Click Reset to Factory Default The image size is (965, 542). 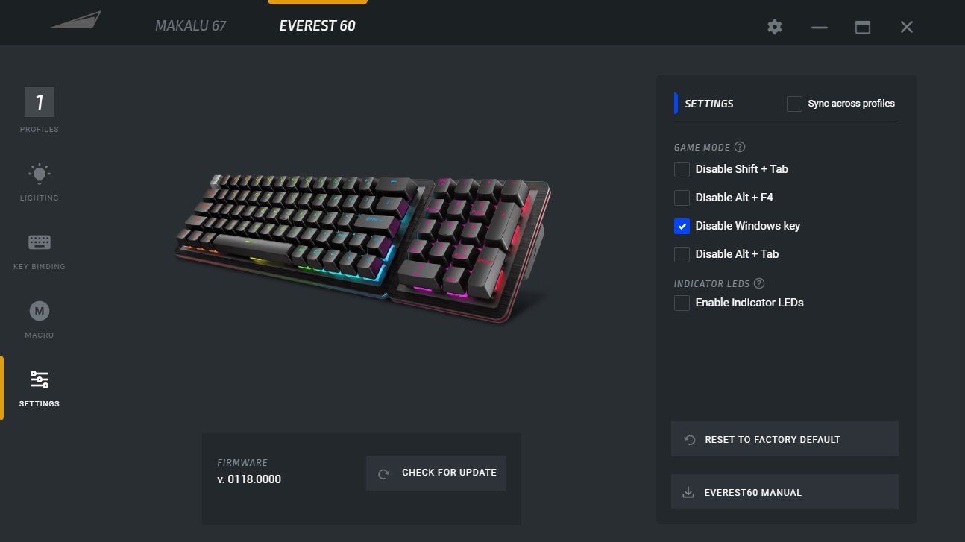(x=785, y=439)
